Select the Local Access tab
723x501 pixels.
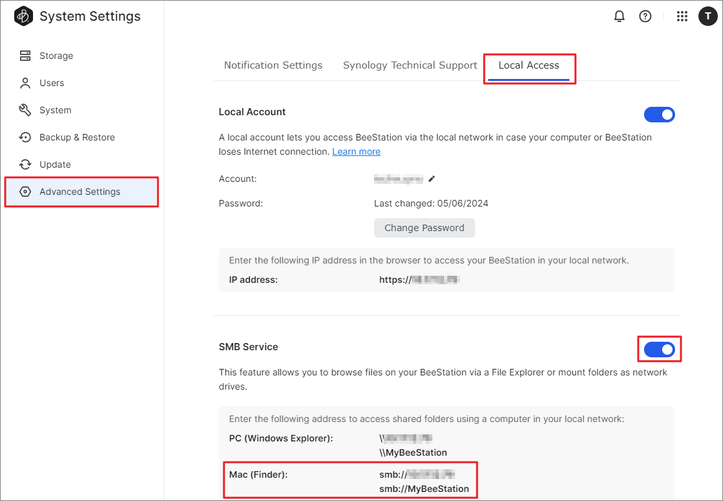529,65
